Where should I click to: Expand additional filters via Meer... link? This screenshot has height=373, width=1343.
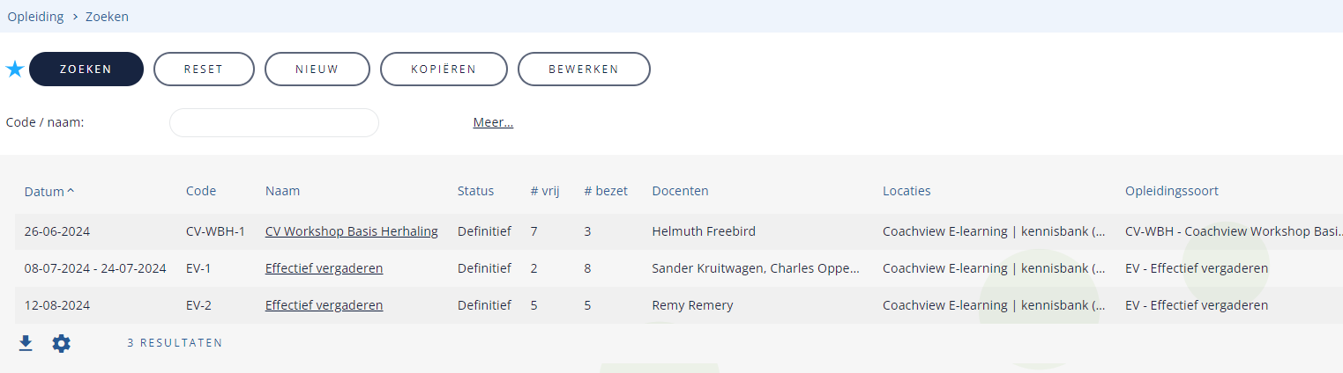(x=493, y=122)
